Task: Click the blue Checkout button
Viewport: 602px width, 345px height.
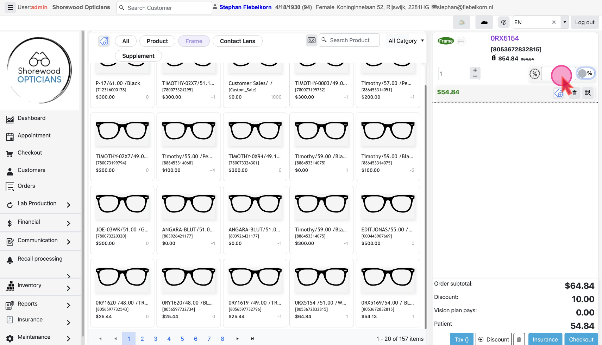Action: click(581, 339)
